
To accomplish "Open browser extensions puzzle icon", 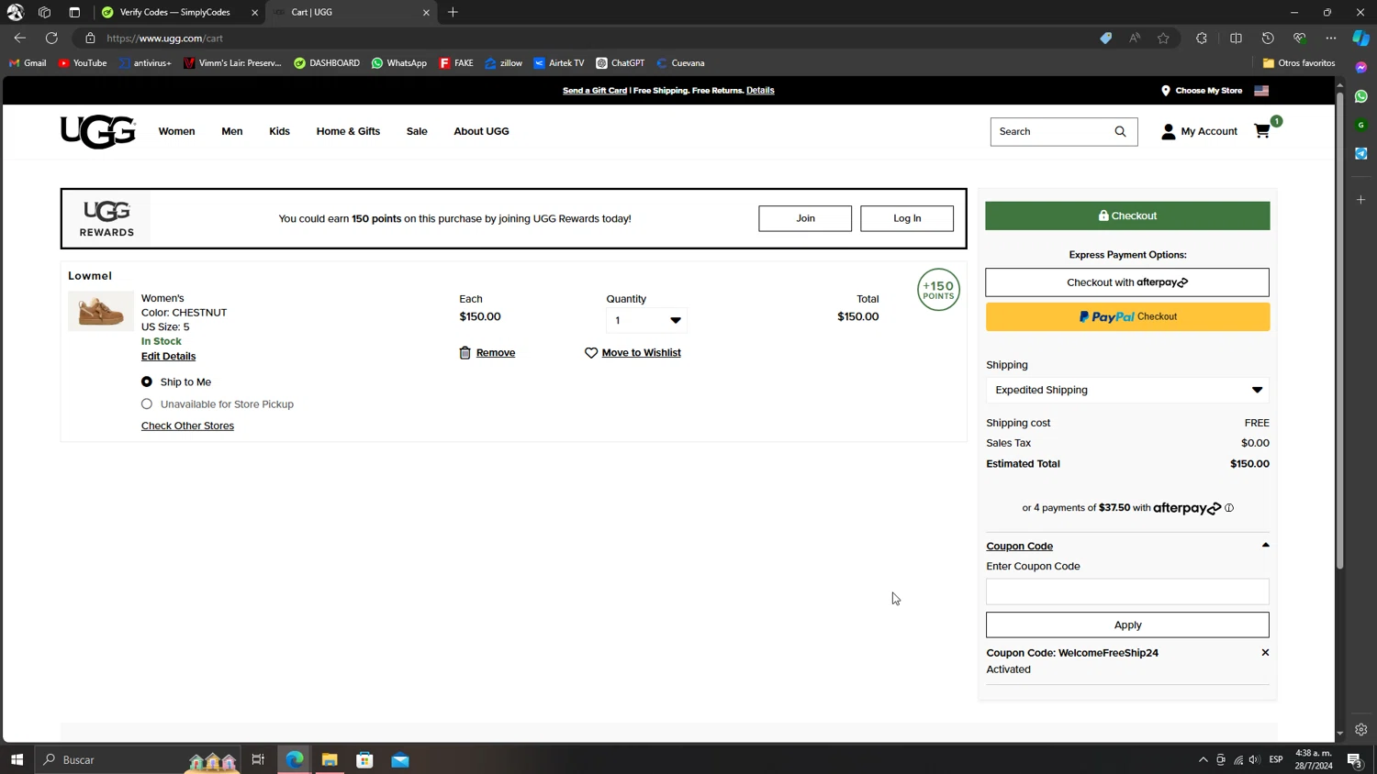I will coord(1202,38).
